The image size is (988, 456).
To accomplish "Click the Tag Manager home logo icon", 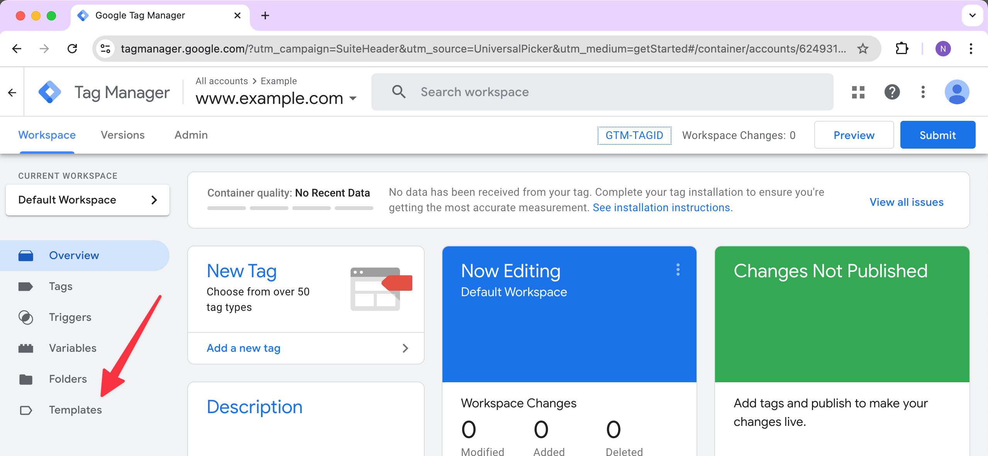I will click(x=51, y=93).
